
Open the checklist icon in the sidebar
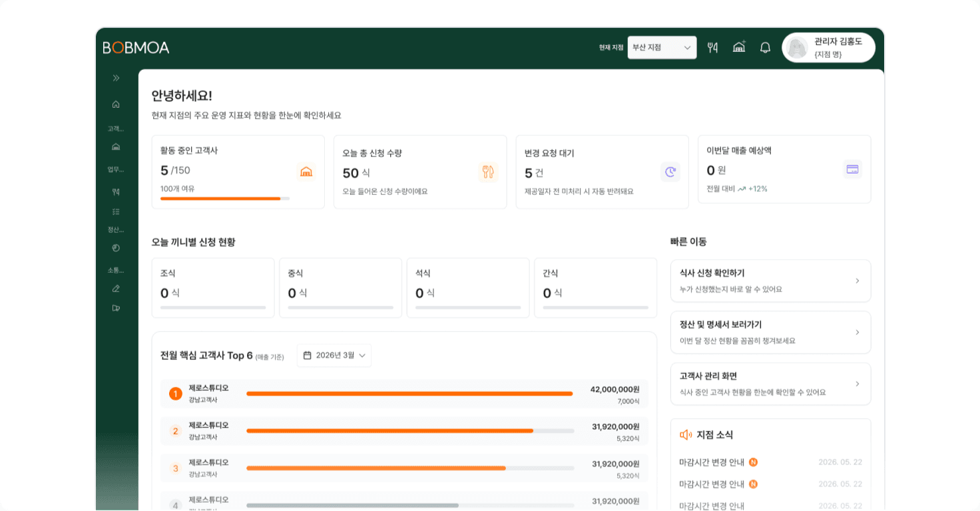[x=116, y=212]
